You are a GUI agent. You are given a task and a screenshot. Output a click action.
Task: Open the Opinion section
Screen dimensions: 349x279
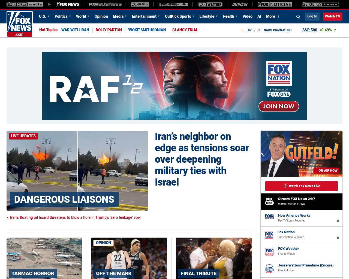pyautogui.click(x=101, y=16)
